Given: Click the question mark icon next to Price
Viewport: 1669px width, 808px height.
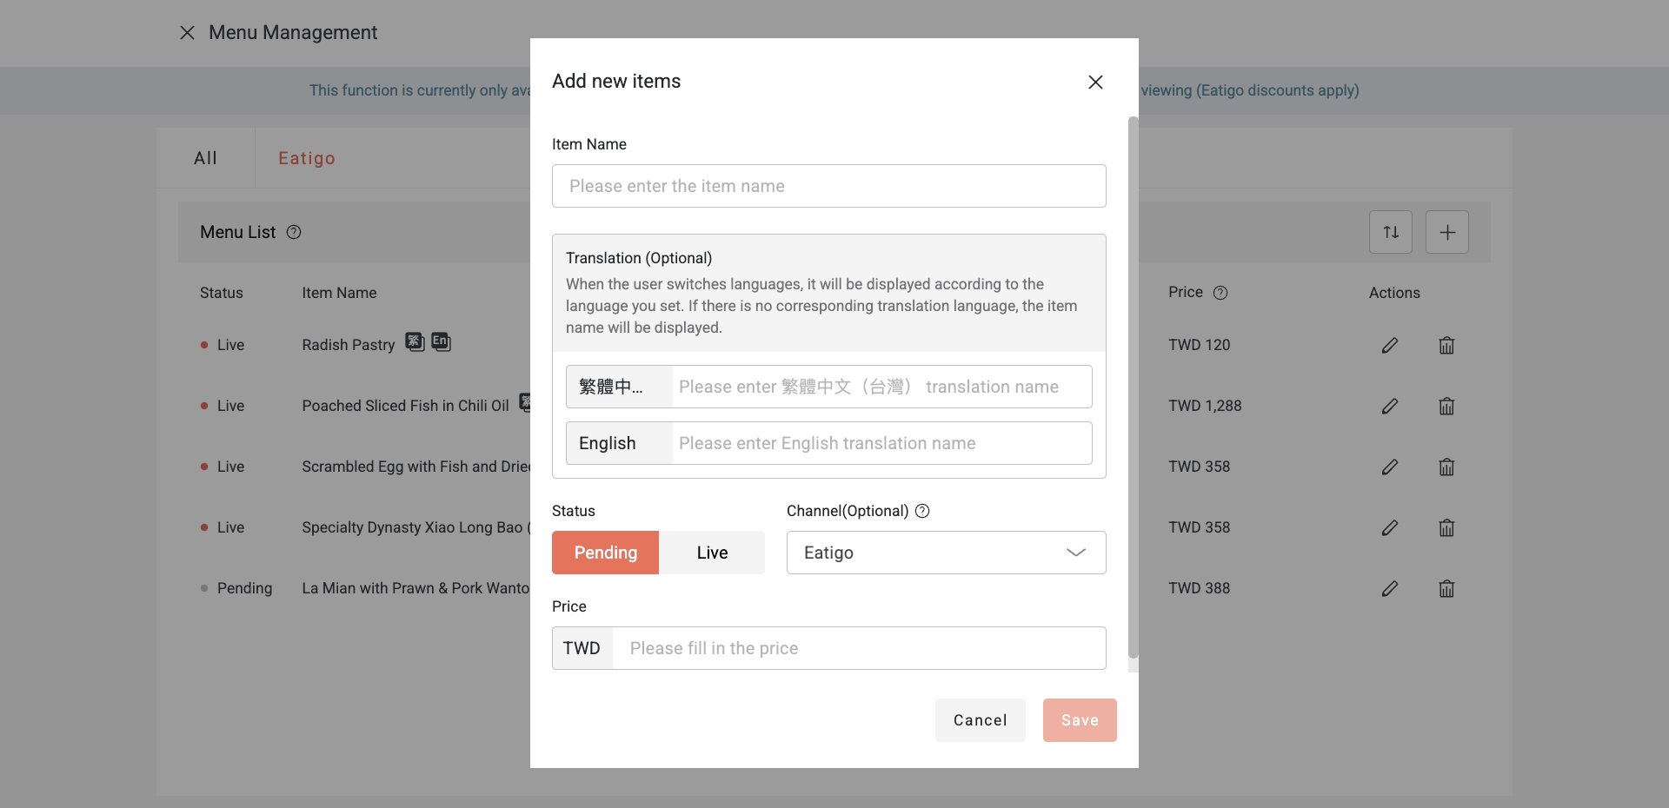Looking at the screenshot, I should tap(1221, 293).
